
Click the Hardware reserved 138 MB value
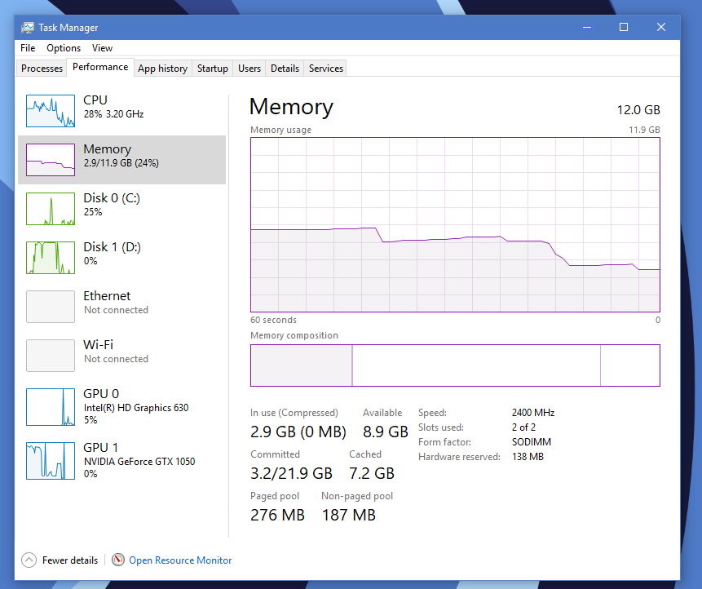[528, 457]
